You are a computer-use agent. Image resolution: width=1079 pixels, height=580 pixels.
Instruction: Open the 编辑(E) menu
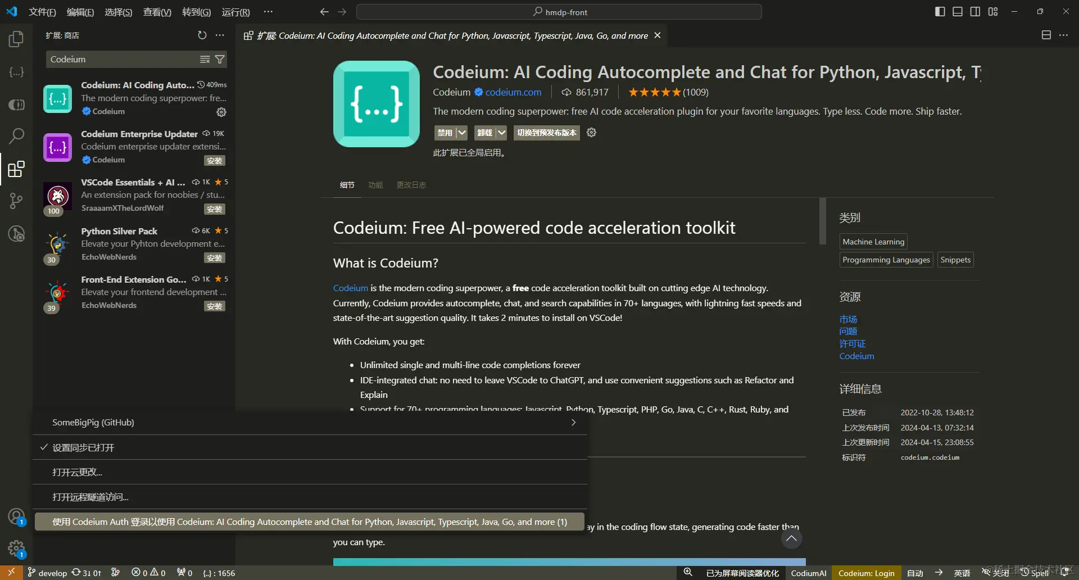click(x=80, y=12)
